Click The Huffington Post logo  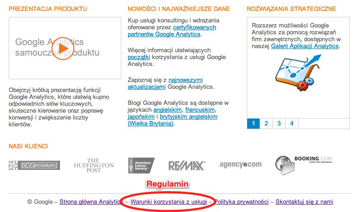coord(94,165)
